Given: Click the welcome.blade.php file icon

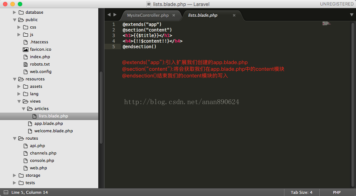Looking at the screenshot, I should pyautogui.click(x=30, y=131).
